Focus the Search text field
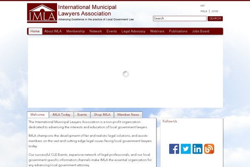Viewport: 250px width, 167px height. click(180, 18)
